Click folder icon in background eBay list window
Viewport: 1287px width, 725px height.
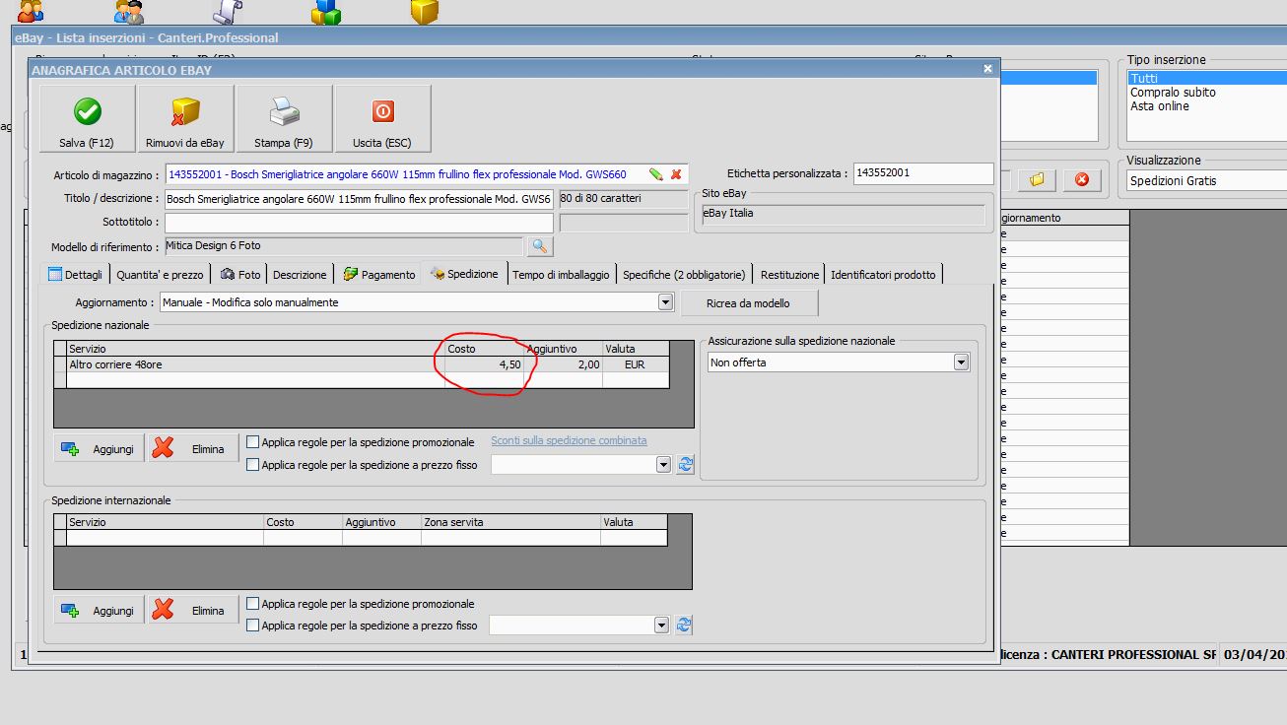[1038, 180]
